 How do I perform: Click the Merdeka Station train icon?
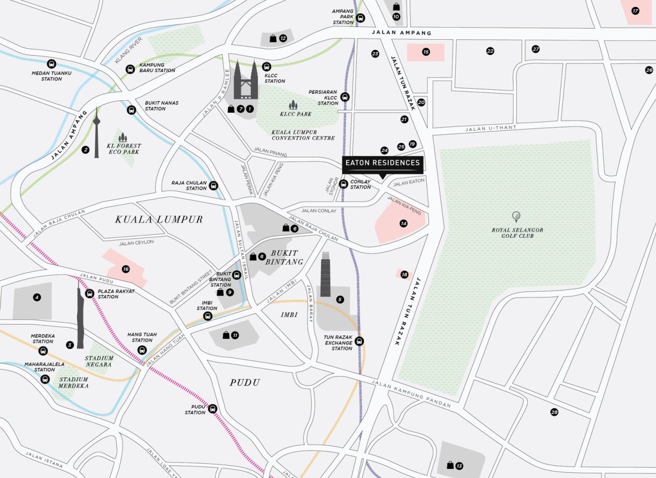point(43,351)
